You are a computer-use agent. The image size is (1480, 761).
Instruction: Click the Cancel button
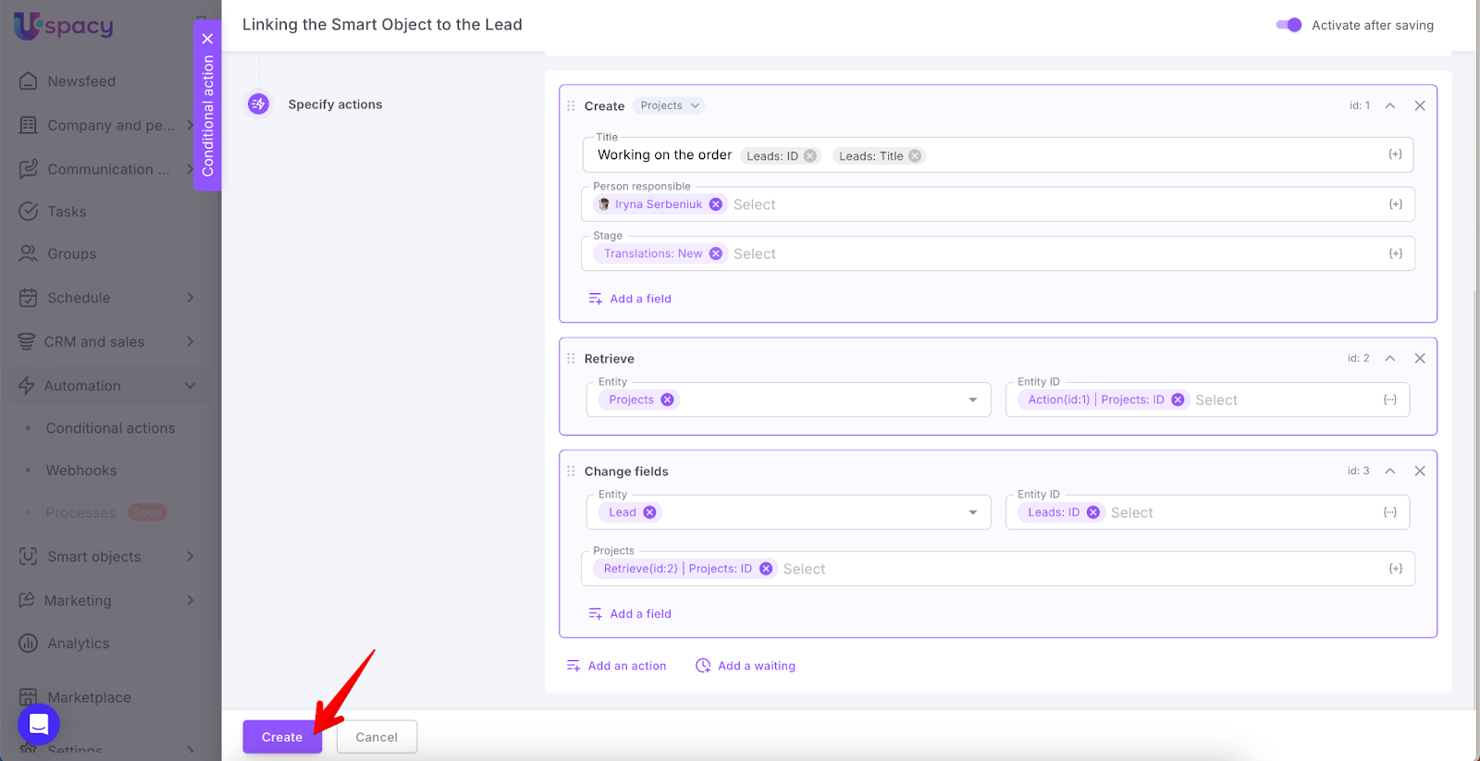pyautogui.click(x=376, y=737)
